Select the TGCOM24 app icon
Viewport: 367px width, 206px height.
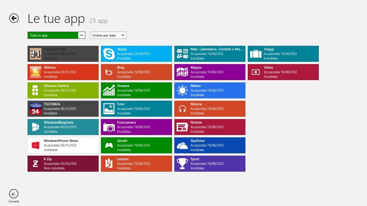(35, 108)
